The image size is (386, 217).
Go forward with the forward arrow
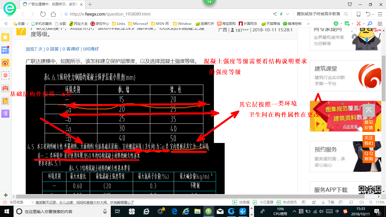pos(32,14)
